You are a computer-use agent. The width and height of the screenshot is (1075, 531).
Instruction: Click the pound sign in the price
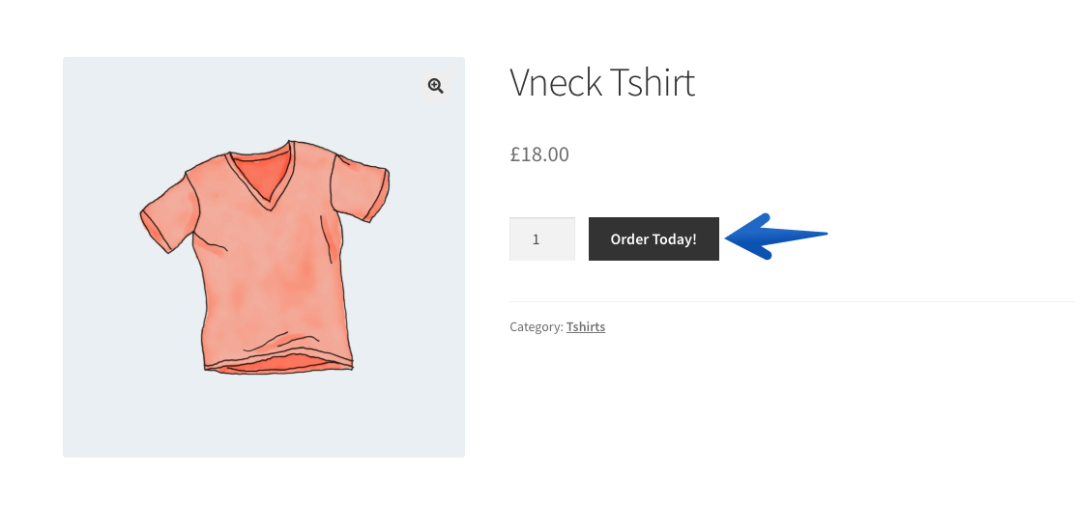pyautogui.click(x=515, y=154)
